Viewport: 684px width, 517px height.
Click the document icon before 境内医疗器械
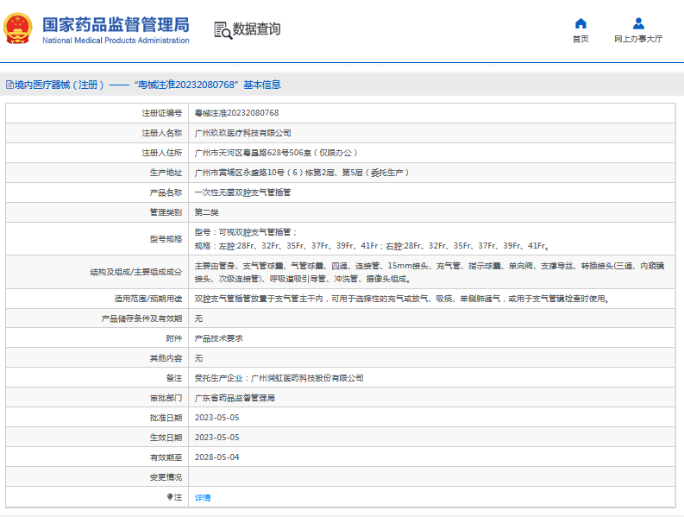pyautogui.click(x=9, y=85)
